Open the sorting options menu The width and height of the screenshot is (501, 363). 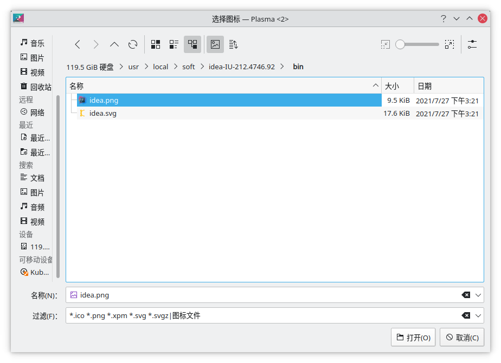point(234,44)
